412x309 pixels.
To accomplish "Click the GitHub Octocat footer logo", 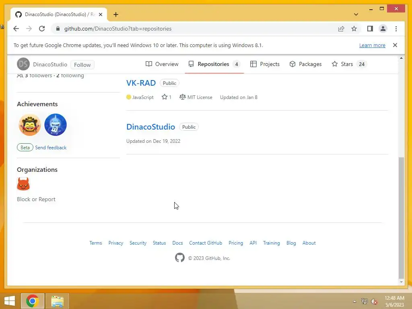I will 180,258.
